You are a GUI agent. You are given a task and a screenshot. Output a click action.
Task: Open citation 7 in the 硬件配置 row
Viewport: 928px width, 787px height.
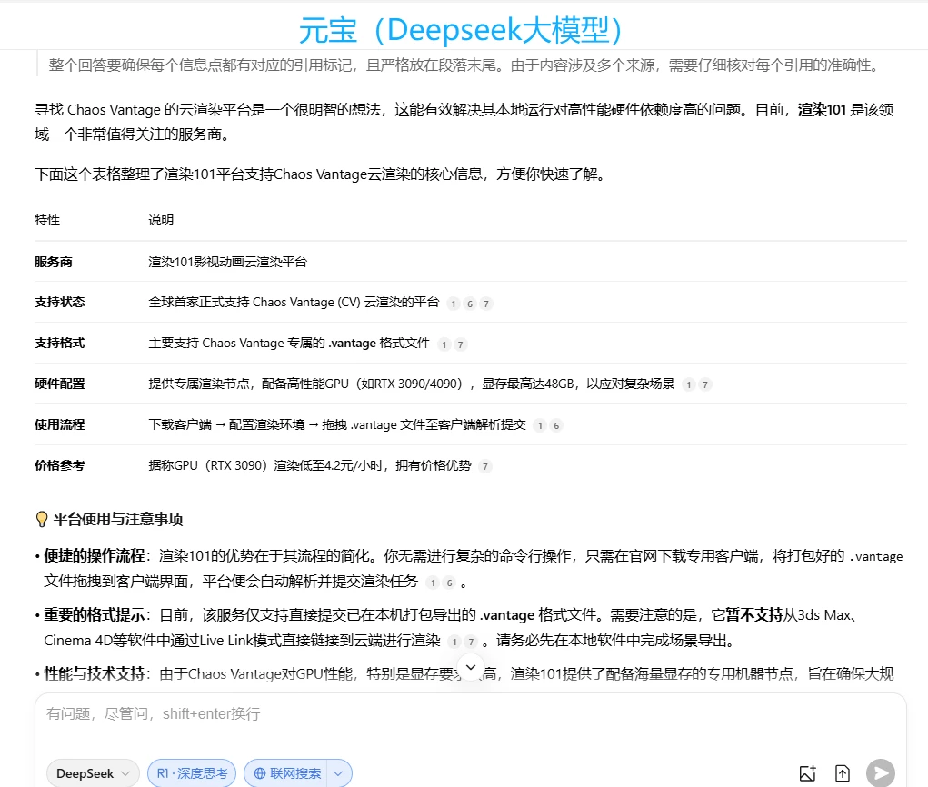click(705, 384)
